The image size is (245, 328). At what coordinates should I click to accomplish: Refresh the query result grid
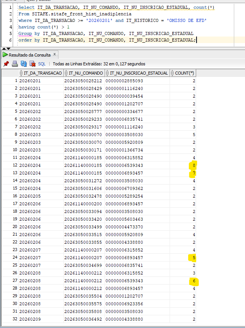(x=23, y=64)
